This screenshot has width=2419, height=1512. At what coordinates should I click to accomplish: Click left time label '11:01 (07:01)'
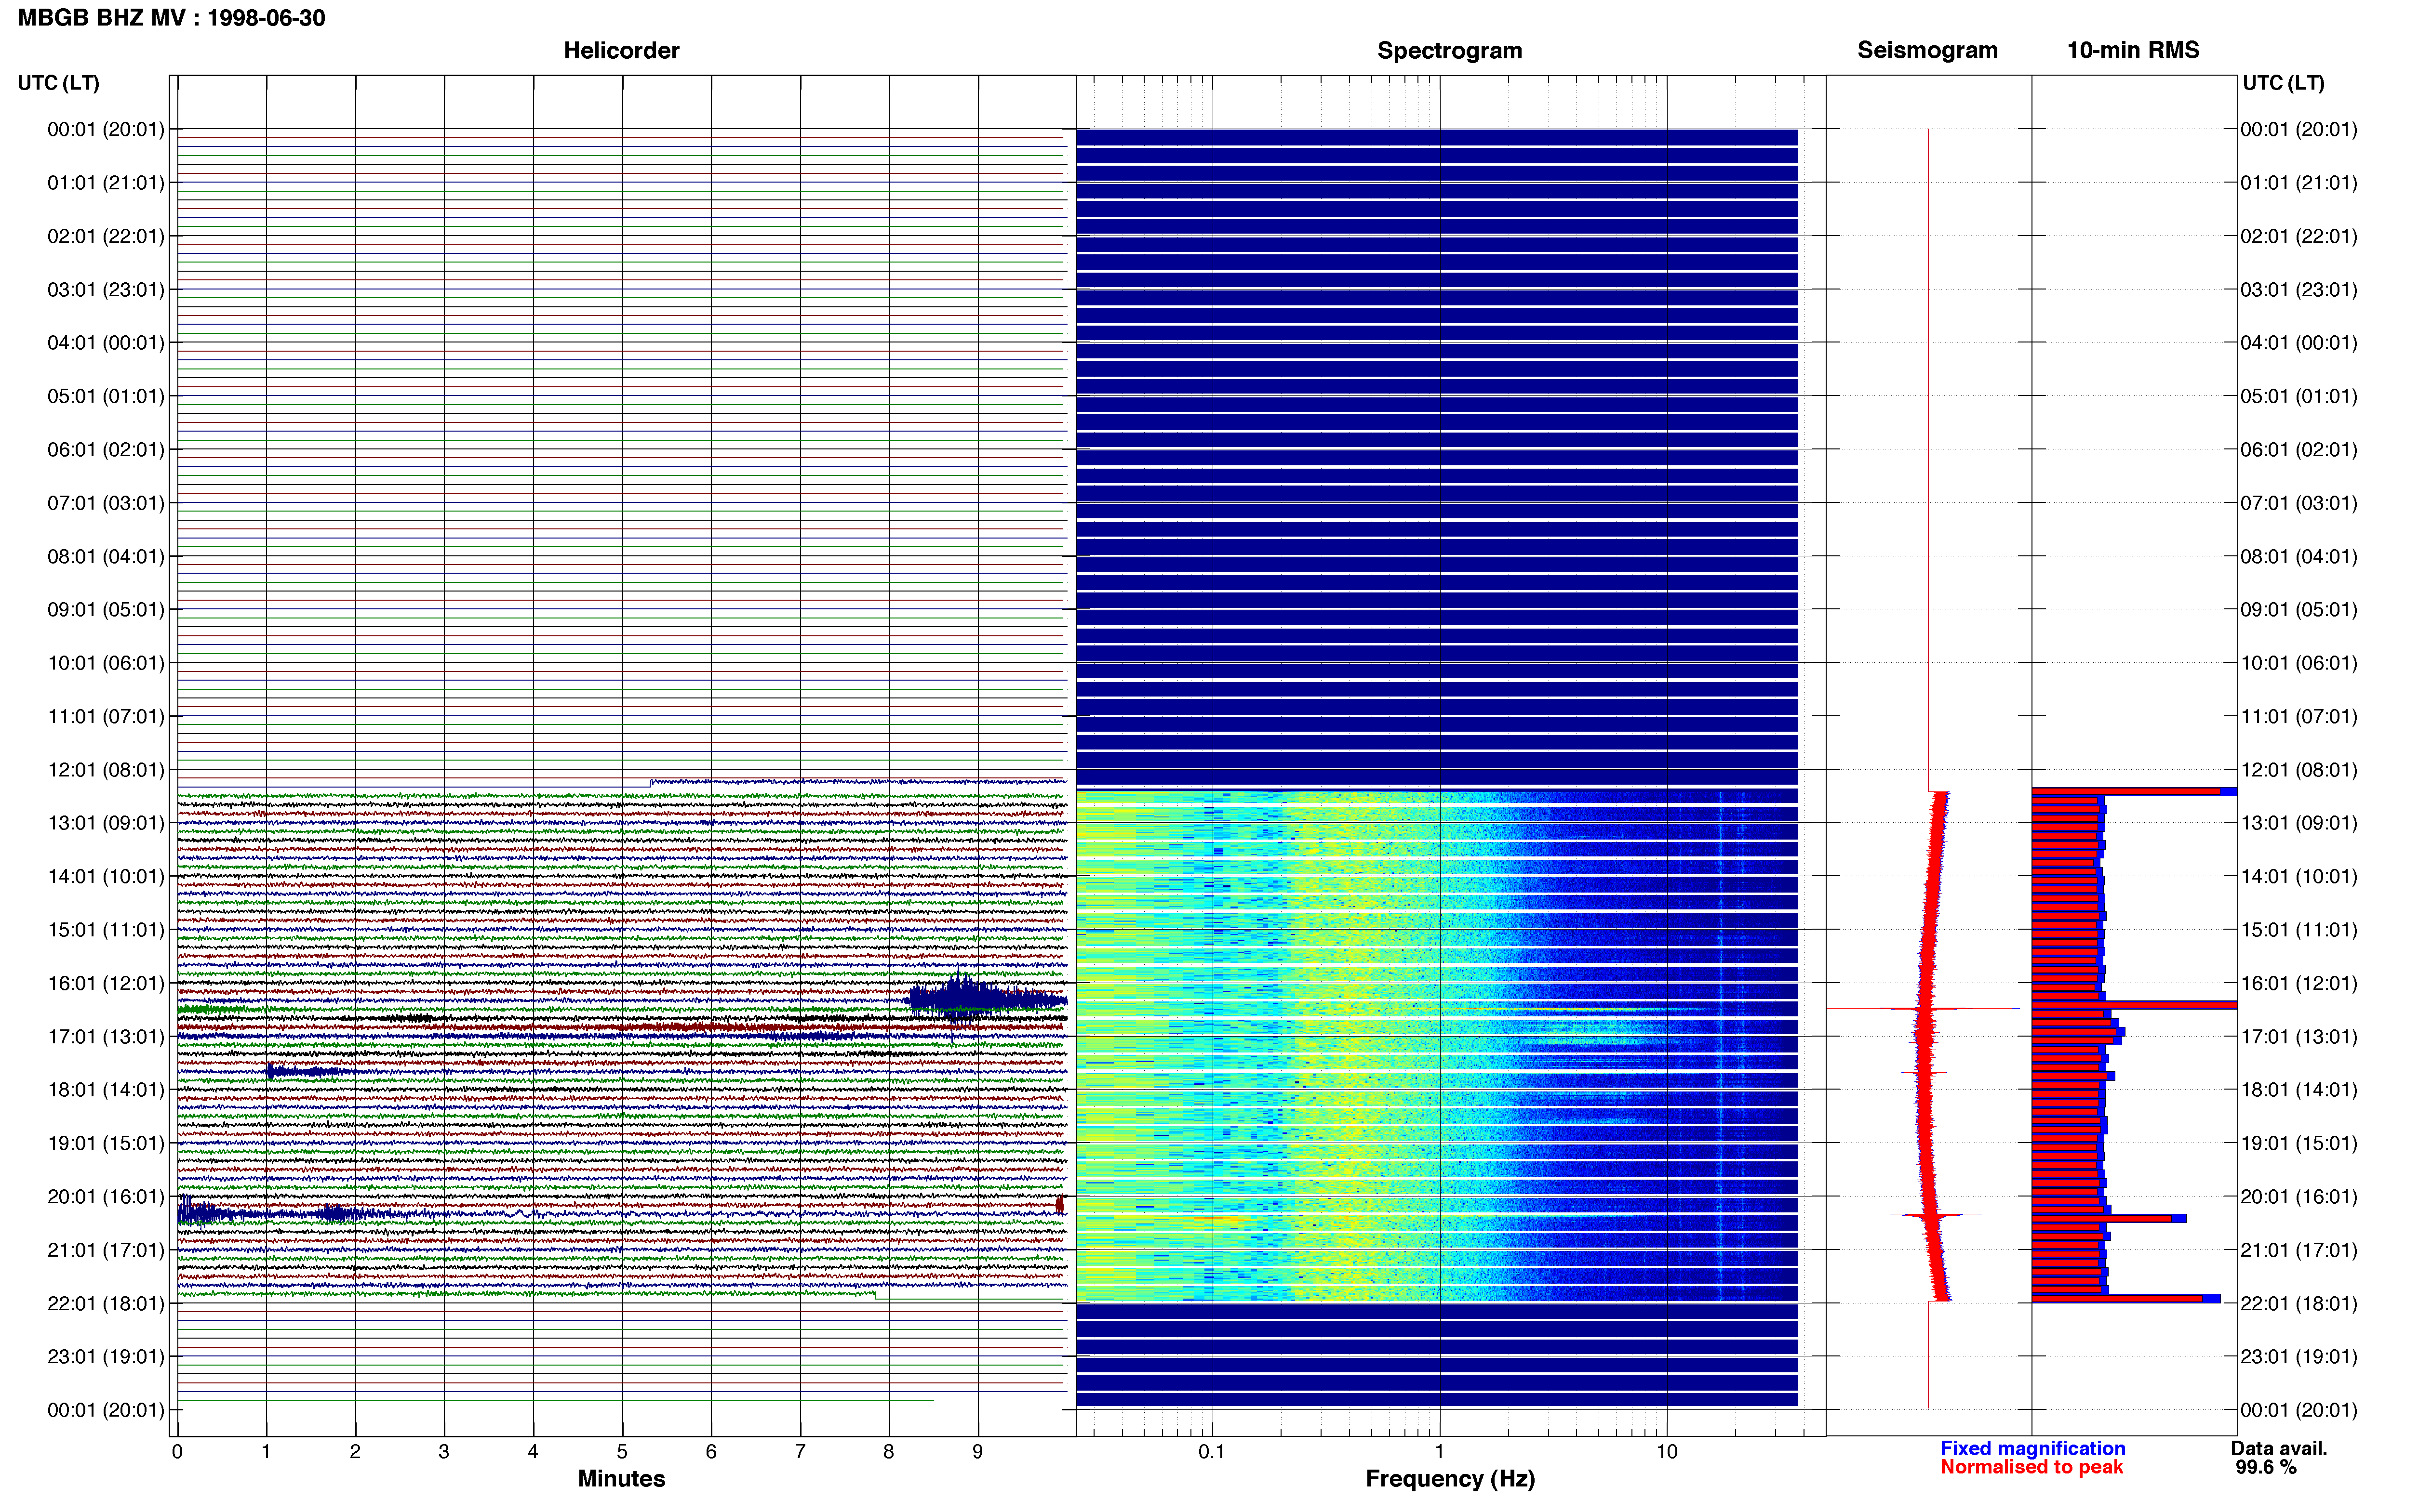pyautogui.click(x=106, y=716)
